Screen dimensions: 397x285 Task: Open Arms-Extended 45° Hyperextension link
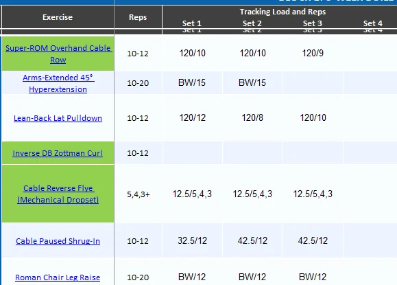[58, 83]
